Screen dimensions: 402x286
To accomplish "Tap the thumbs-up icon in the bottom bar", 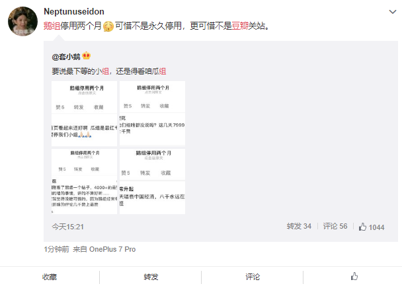I will 354,276.
